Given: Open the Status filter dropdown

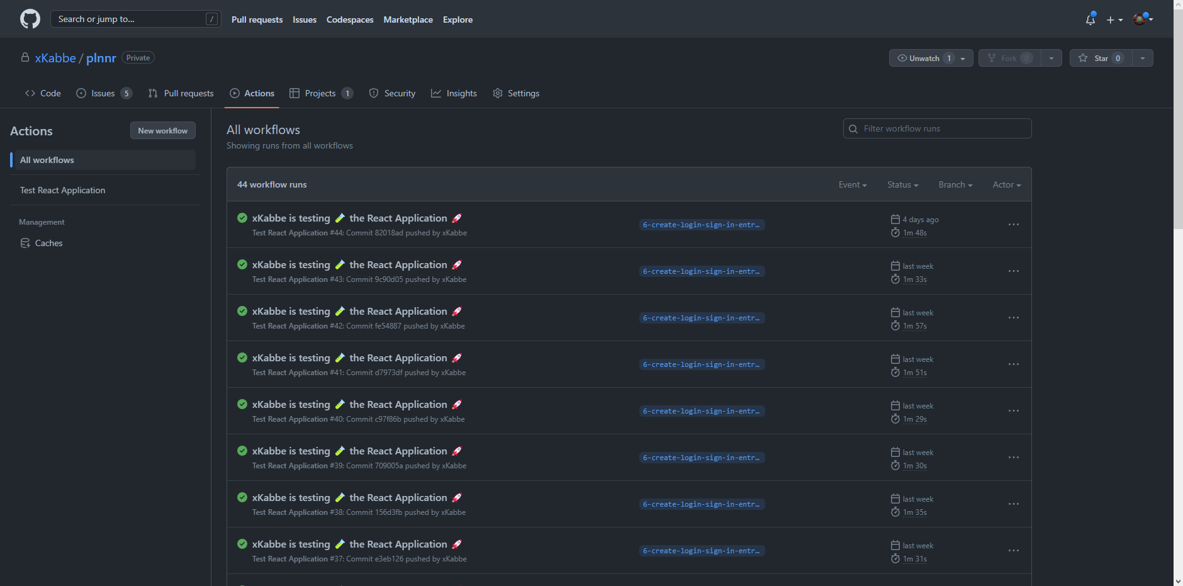Looking at the screenshot, I should [x=902, y=184].
